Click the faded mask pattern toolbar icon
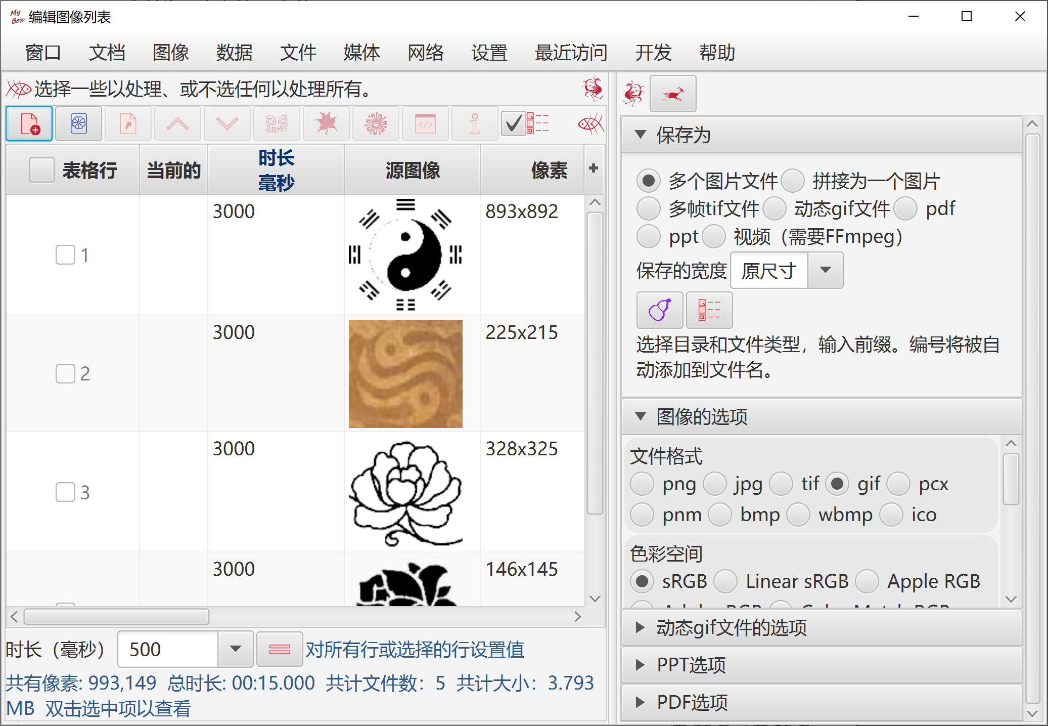The image size is (1048, 726). 277,124
